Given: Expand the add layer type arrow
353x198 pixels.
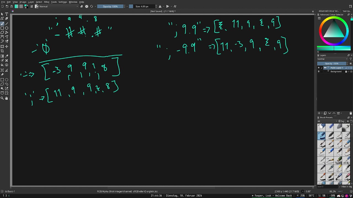Looking at the screenshot, I should click(322, 113).
